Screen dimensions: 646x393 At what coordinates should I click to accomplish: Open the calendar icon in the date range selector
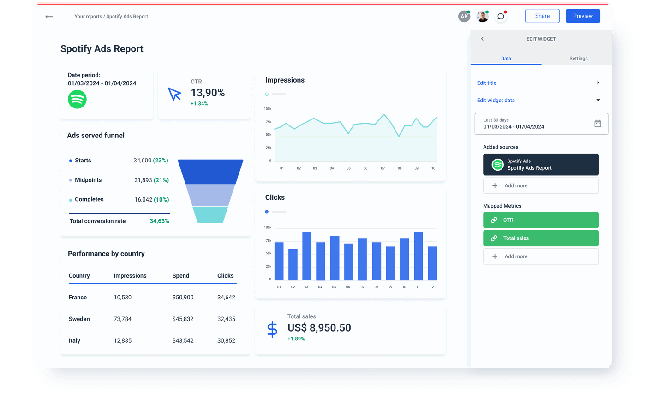(598, 123)
